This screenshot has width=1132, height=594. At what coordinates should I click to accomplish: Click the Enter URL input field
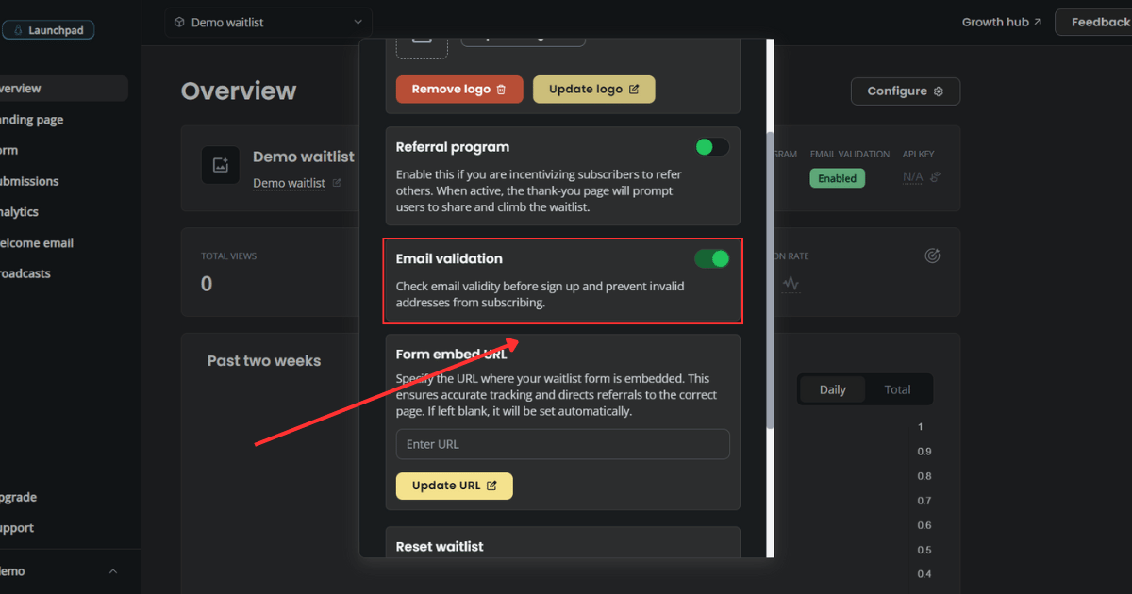562,443
